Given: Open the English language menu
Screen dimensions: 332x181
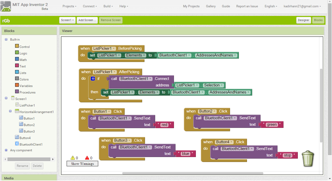Looking at the screenshot, I should coord(271,6).
